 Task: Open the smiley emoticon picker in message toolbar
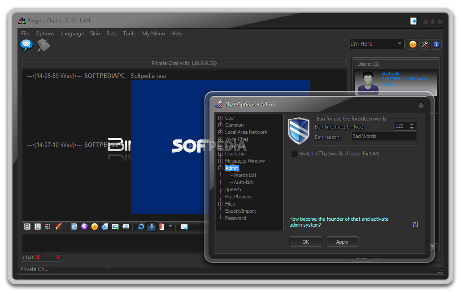(x=94, y=227)
